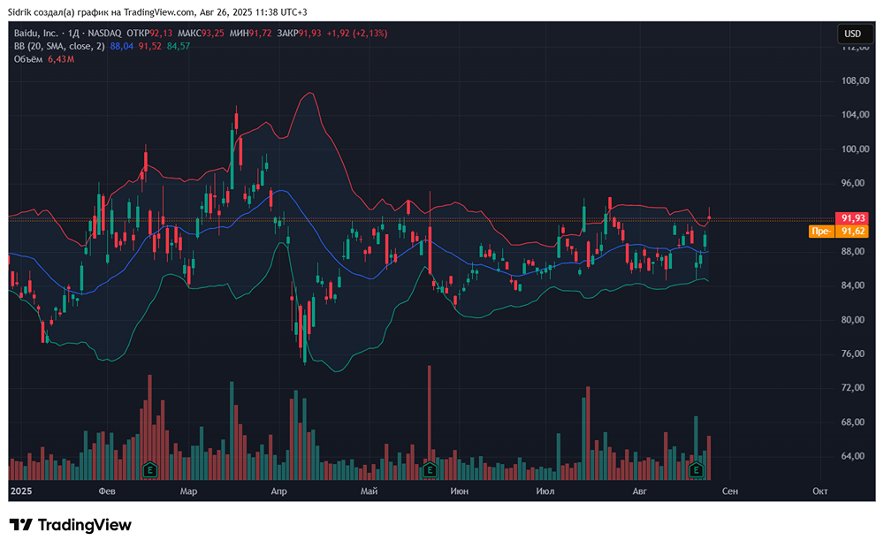884x548 pixels.
Task: Click the 68,00 price scale value
Action: (853, 422)
